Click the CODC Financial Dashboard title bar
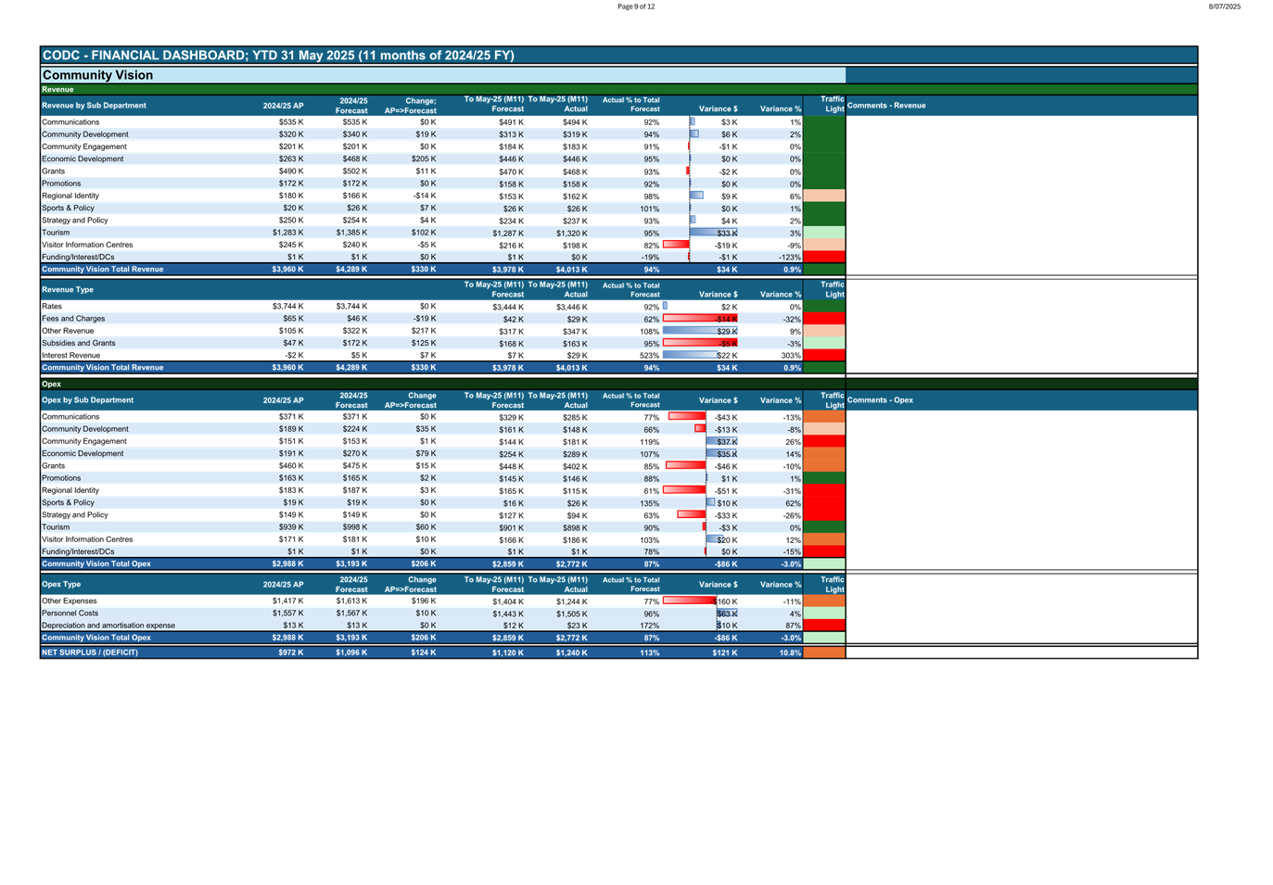This screenshot has height=885, width=1273. (x=278, y=56)
